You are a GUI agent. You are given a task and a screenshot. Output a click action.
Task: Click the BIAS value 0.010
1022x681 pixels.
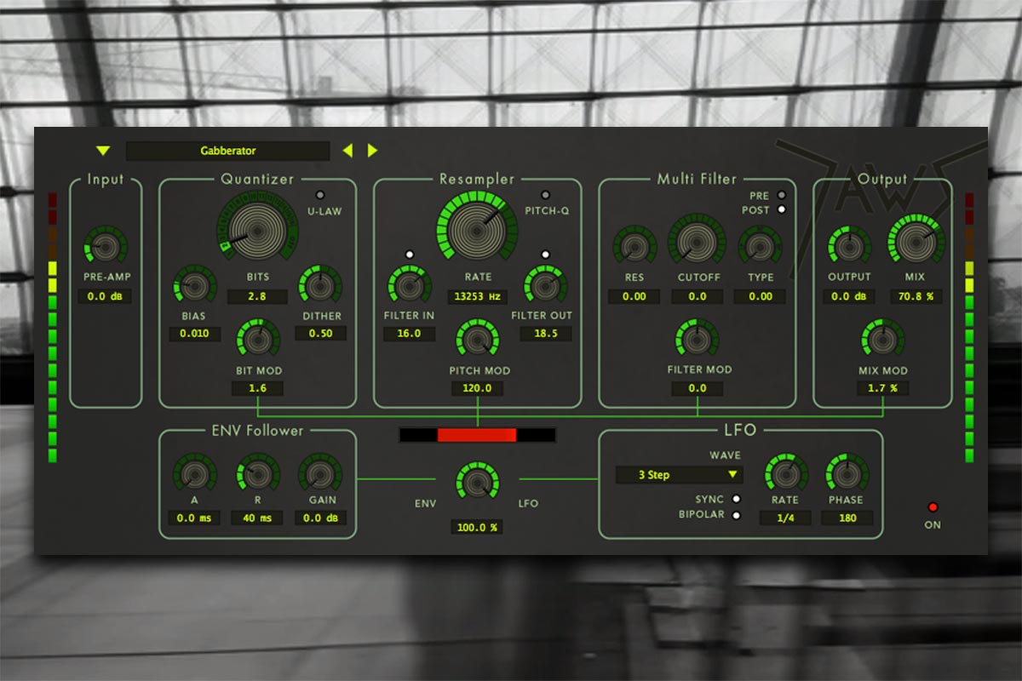coord(194,334)
